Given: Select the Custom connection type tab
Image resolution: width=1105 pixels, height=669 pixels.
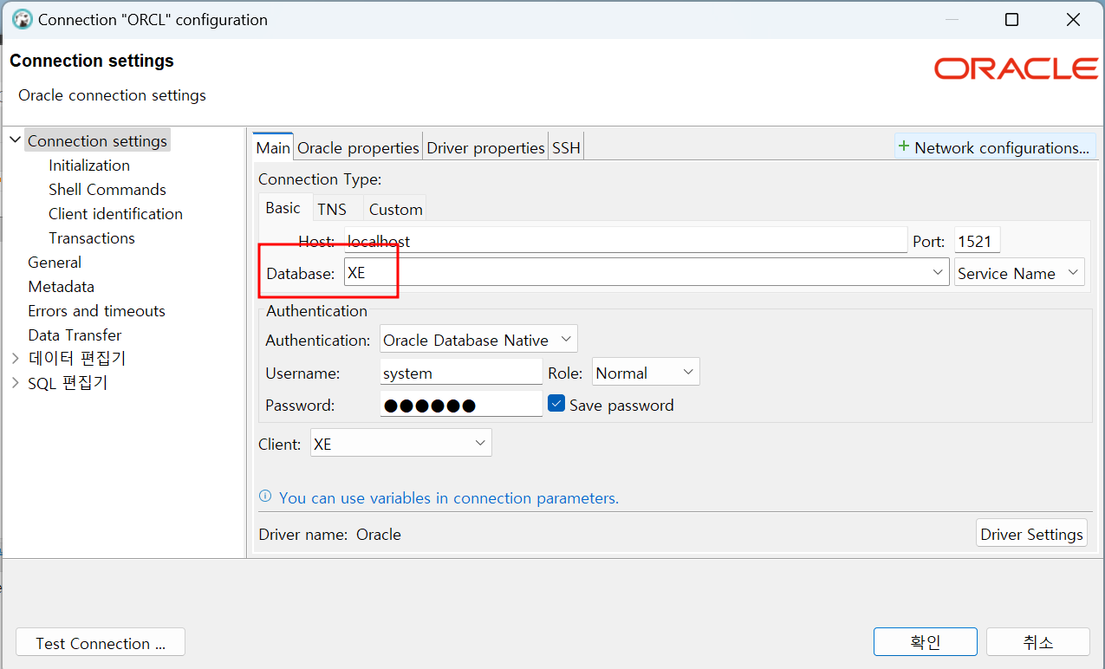Looking at the screenshot, I should pos(396,209).
